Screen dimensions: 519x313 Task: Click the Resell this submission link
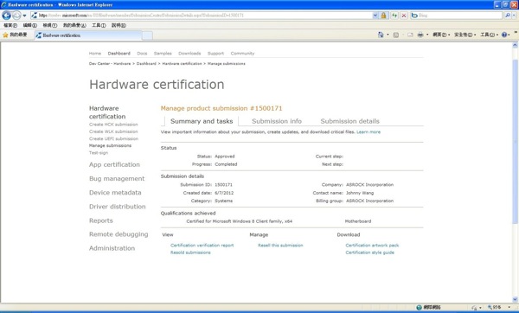pos(280,246)
